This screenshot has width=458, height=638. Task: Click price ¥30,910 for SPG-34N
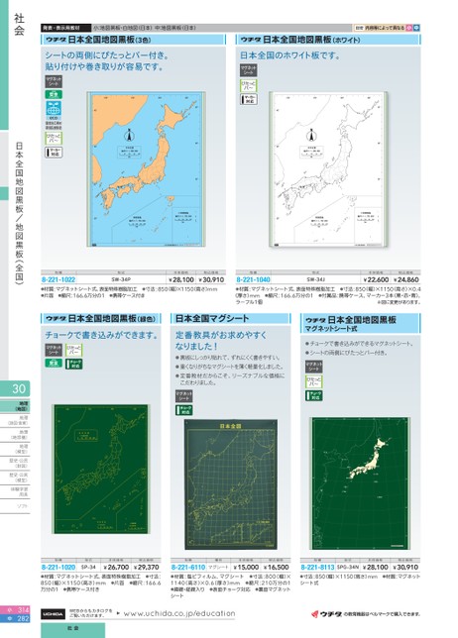click(405, 568)
